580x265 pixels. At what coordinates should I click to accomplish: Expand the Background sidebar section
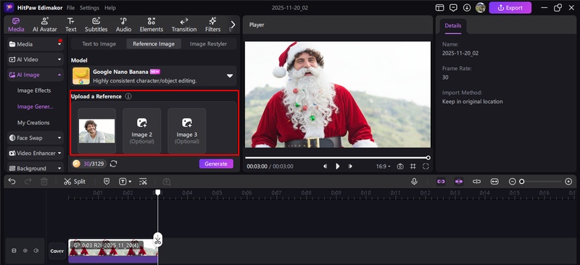pyautogui.click(x=36, y=168)
